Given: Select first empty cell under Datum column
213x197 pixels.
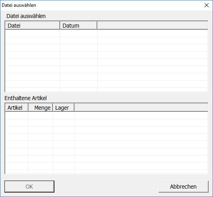Looking at the screenshot, I should click(79, 33).
